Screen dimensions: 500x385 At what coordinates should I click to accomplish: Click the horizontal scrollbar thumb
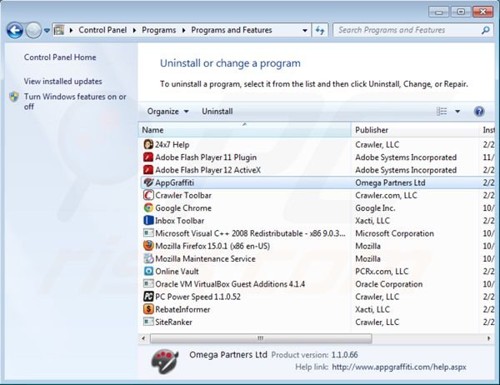click(261, 338)
